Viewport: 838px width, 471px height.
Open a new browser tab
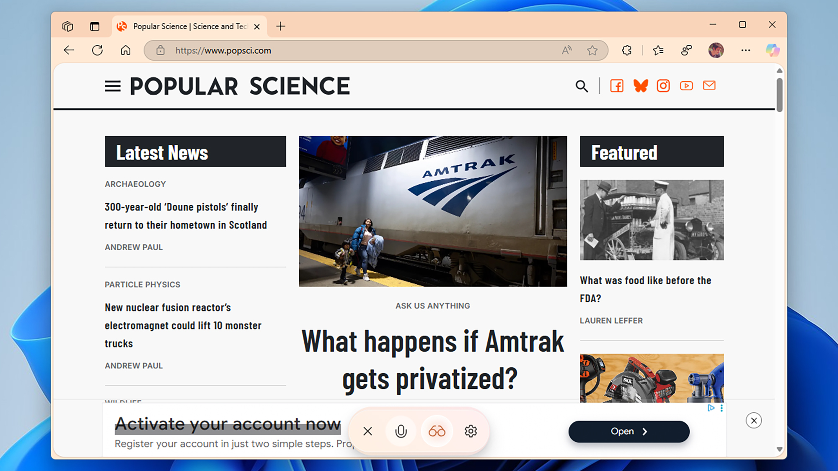pos(281,26)
